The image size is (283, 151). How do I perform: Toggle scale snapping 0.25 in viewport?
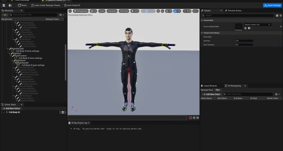click(x=187, y=11)
